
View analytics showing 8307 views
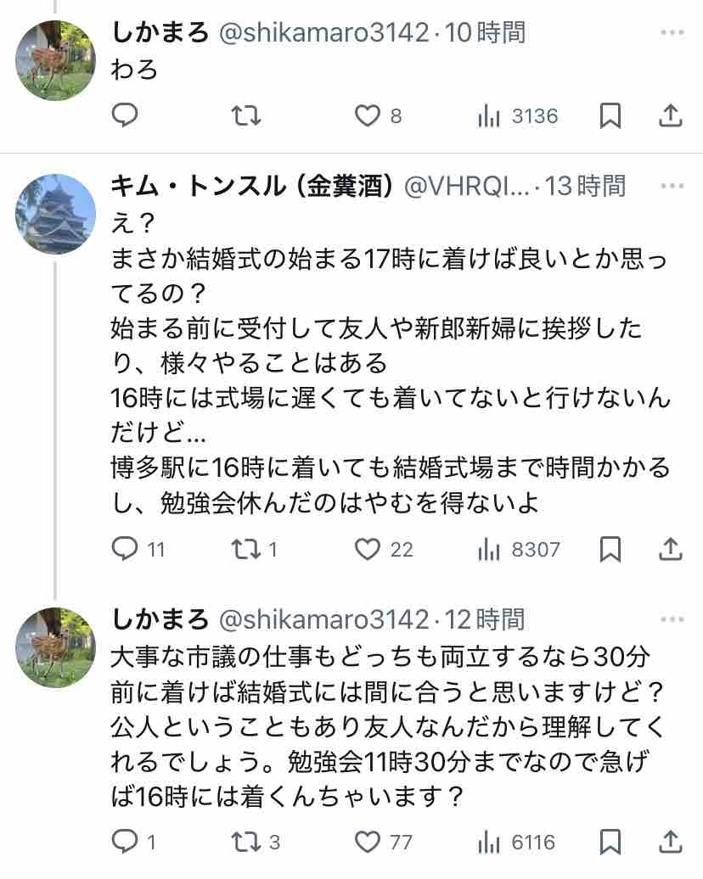(x=489, y=550)
